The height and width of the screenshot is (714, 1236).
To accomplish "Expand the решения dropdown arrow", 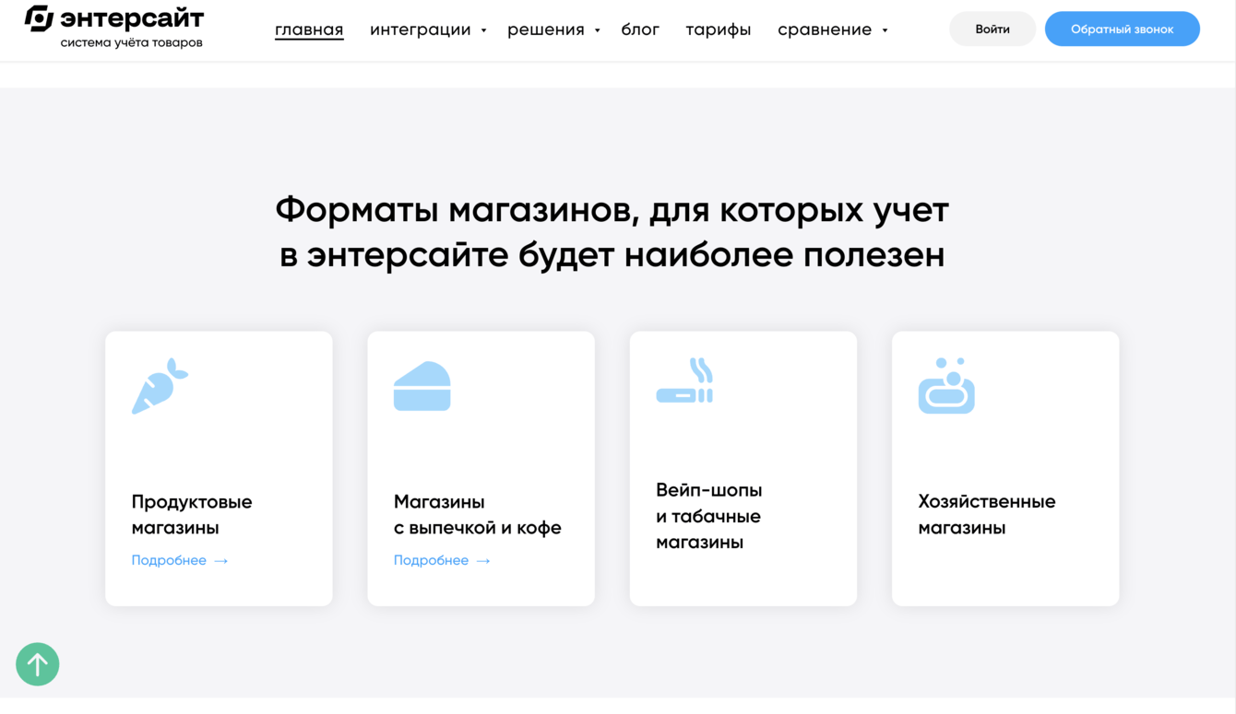I will (x=598, y=30).
